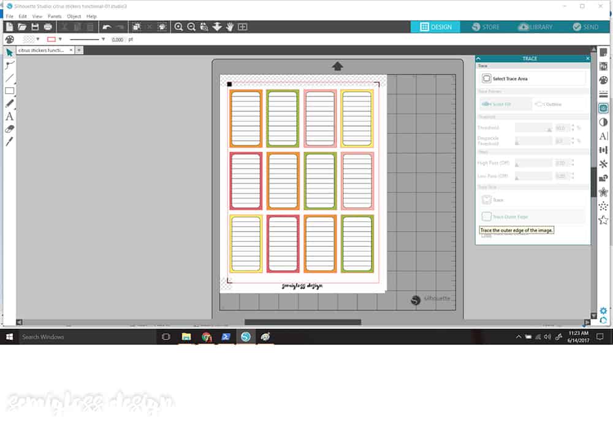Viewport: 613px width, 421px height.
Task: Click the Drag Zoom down-arrow icon
Action: (x=217, y=26)
